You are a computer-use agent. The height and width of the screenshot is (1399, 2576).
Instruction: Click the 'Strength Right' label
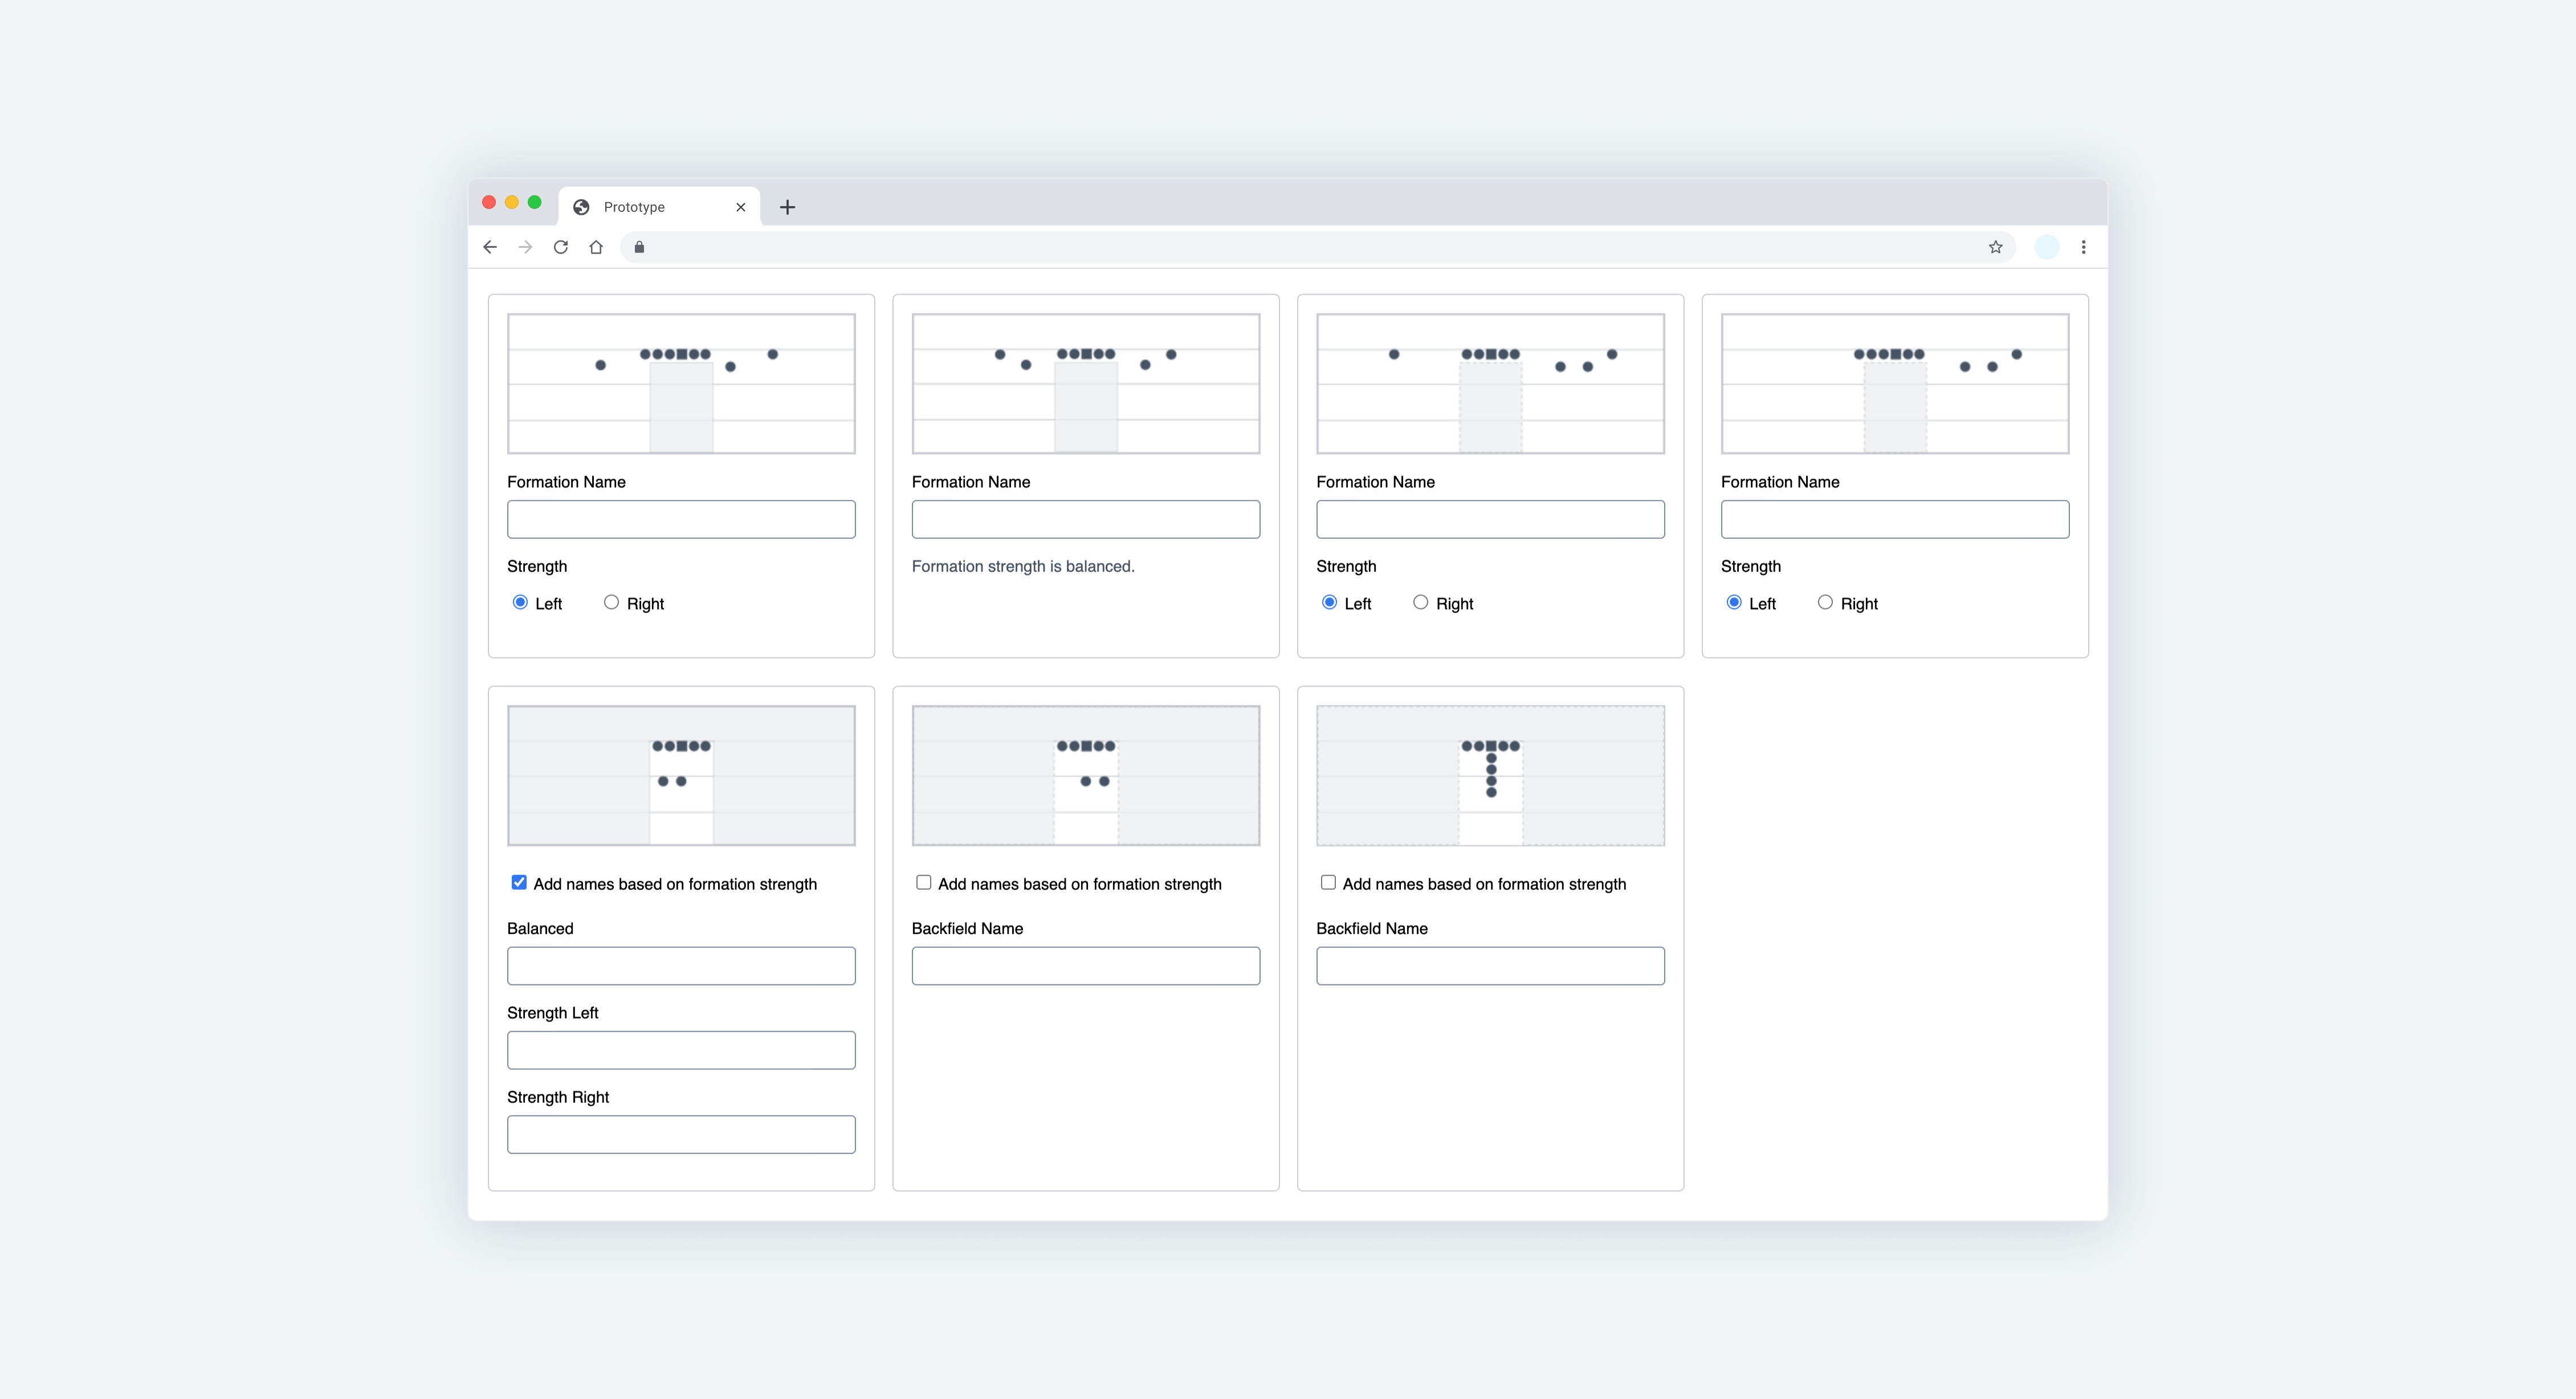click(x=558, y=1097)
